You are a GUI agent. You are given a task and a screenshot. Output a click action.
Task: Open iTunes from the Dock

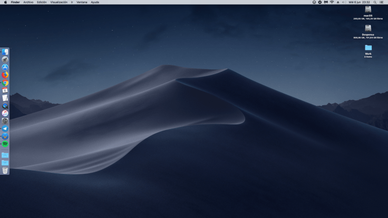5,113
